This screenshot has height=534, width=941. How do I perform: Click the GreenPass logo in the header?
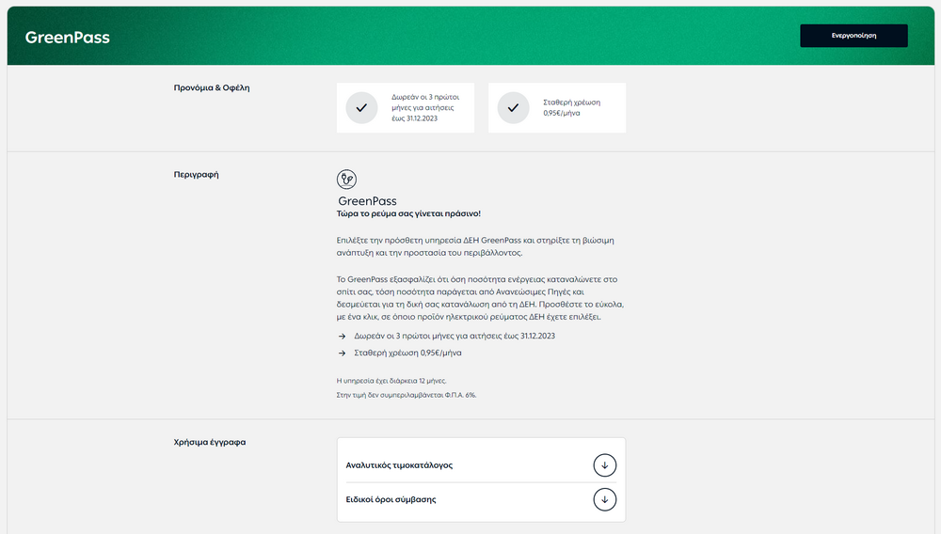click(67, 38)
